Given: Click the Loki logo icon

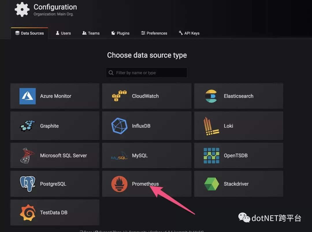Looking at the screenshot, I should pos(211,126).
